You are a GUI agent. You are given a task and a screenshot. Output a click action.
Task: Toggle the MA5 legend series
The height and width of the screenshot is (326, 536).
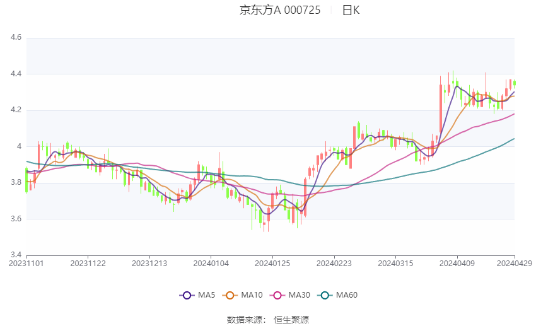click(197, 295)
